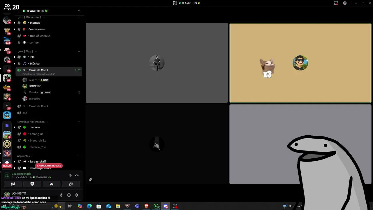373x210 pixels.
Task: Collapse Tematicas / Interaccion category
Action: [32, 122]
